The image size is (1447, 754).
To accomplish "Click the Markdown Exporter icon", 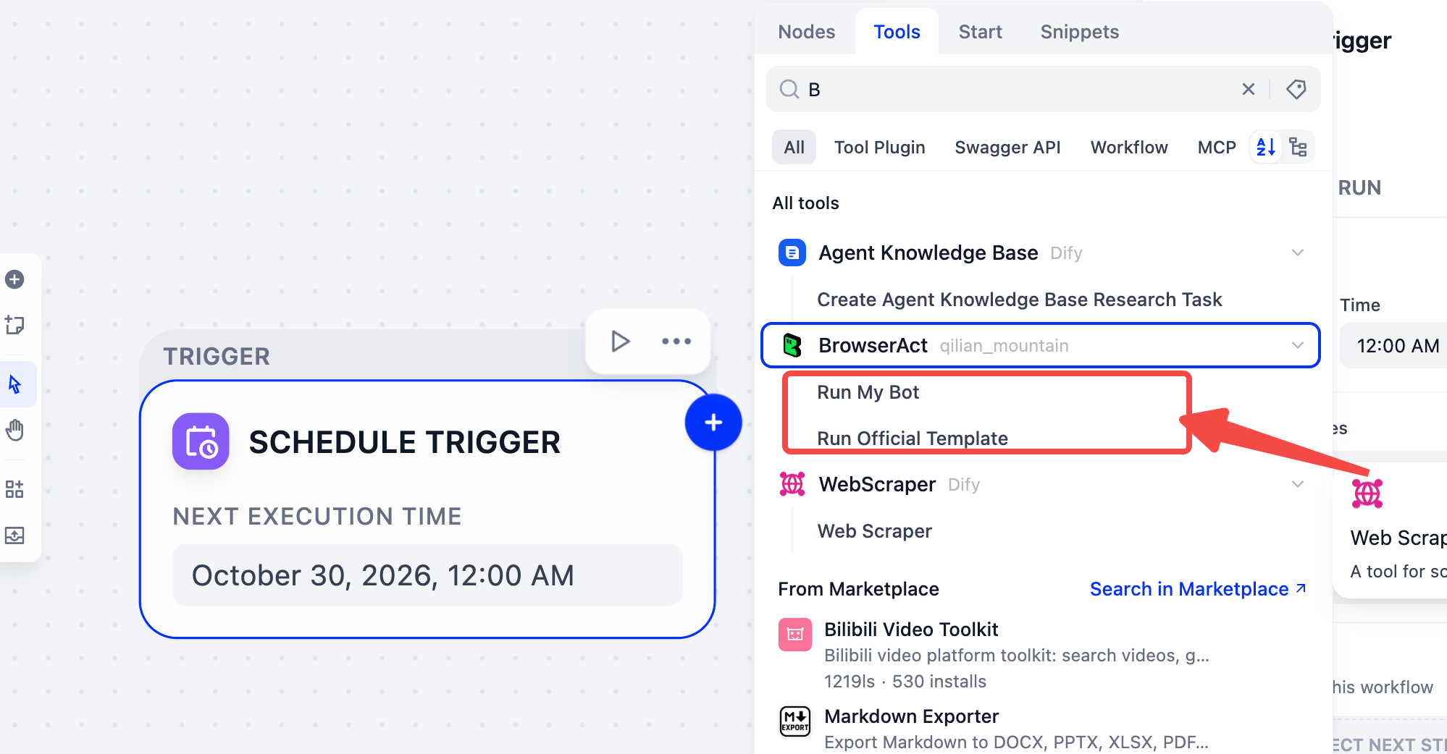I will tap(795, 721).
